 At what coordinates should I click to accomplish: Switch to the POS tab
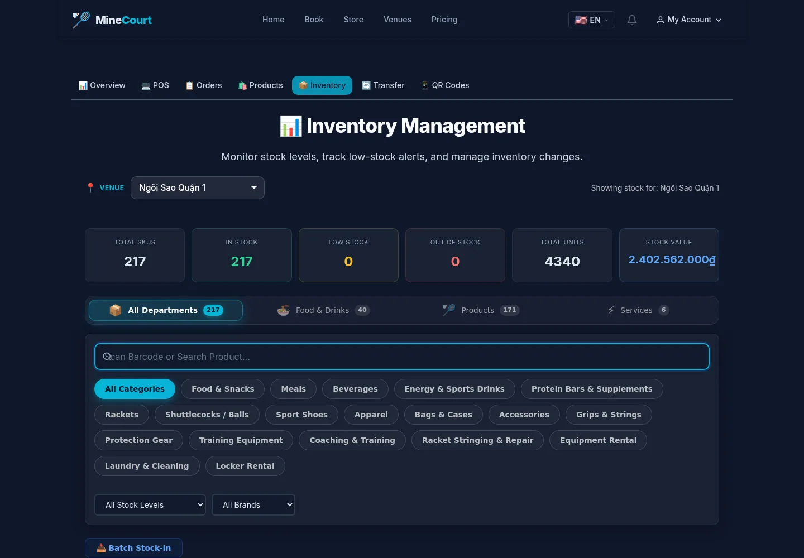click(x=155, y=85)
